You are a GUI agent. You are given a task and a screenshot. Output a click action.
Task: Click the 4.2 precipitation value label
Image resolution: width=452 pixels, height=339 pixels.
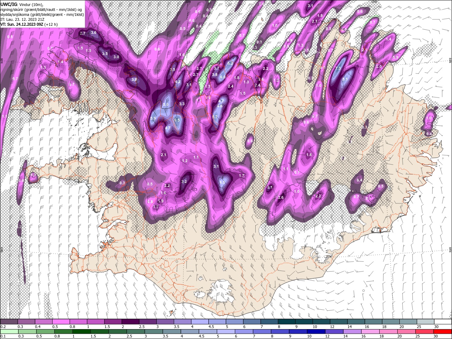tap(178, 82)
